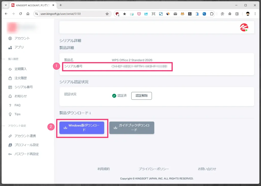Open アプリ in the sidebar
261x186 pixels.
(x=16, y=47)
